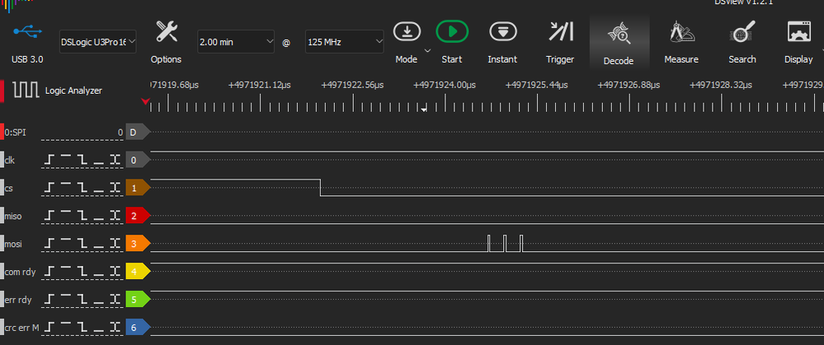Set falling edge trigger on crc err M
The image size is (824, 345).
click(x=82, y=328)
